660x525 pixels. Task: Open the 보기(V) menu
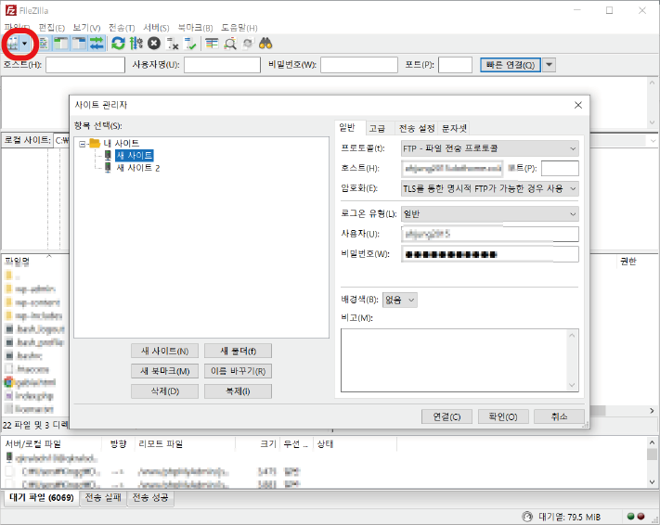(x=86, y=28)
